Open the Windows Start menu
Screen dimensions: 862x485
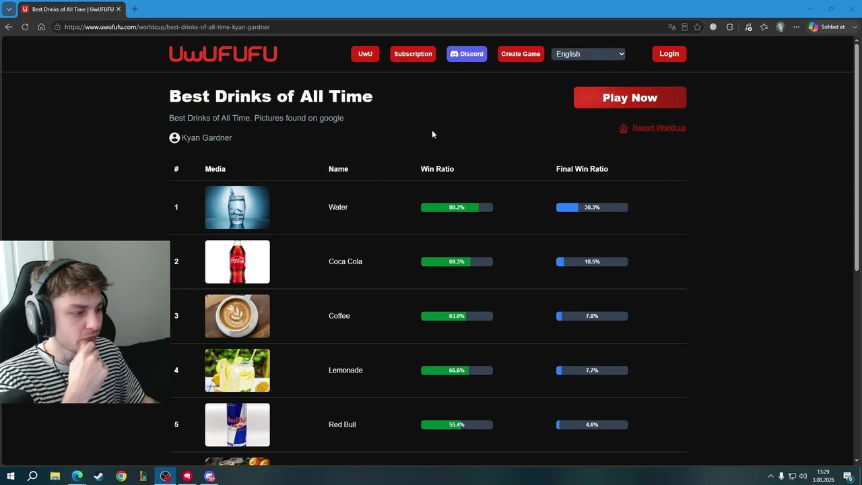[11, 476]
